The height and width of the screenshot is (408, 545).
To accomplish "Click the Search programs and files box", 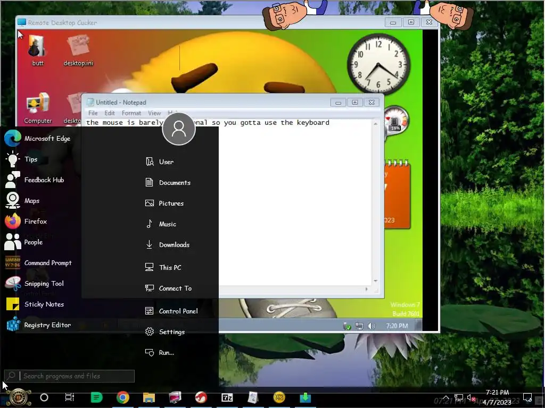I will coord(69,376).
